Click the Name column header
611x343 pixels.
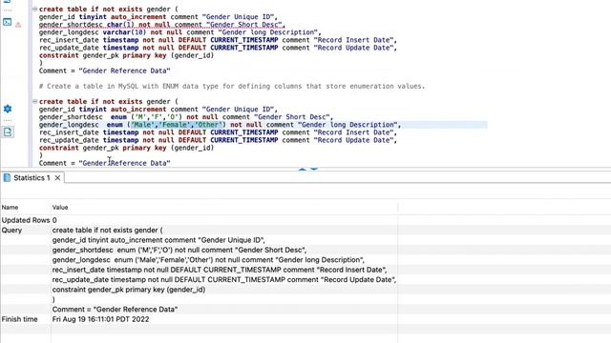[11, 208]
